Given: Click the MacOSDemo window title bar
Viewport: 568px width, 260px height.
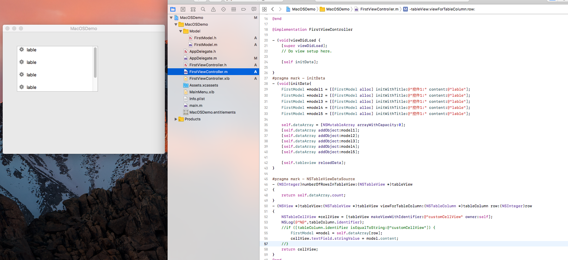Looking at the screenshot, I should [84, 28].
